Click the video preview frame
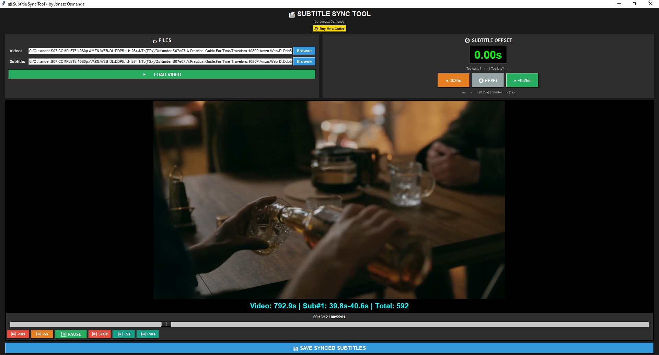Viewport: 659px width, 355px height. point(329,200)
